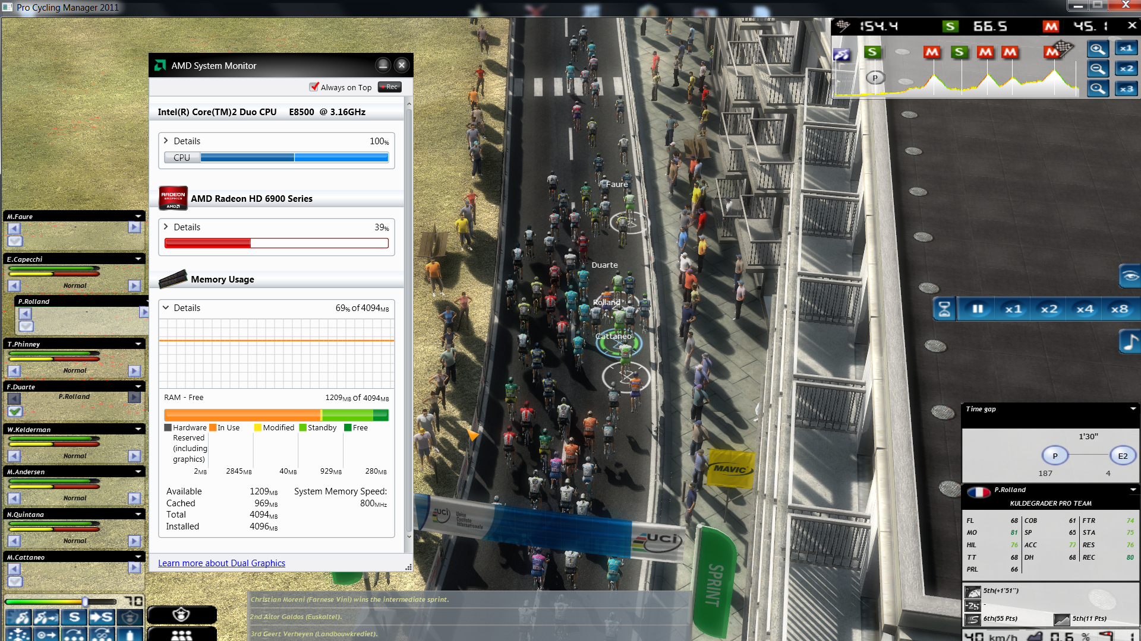Screen dimensions: 1141x641
Task: Zoom out on the stage profile map
Action: [1098, 69]
